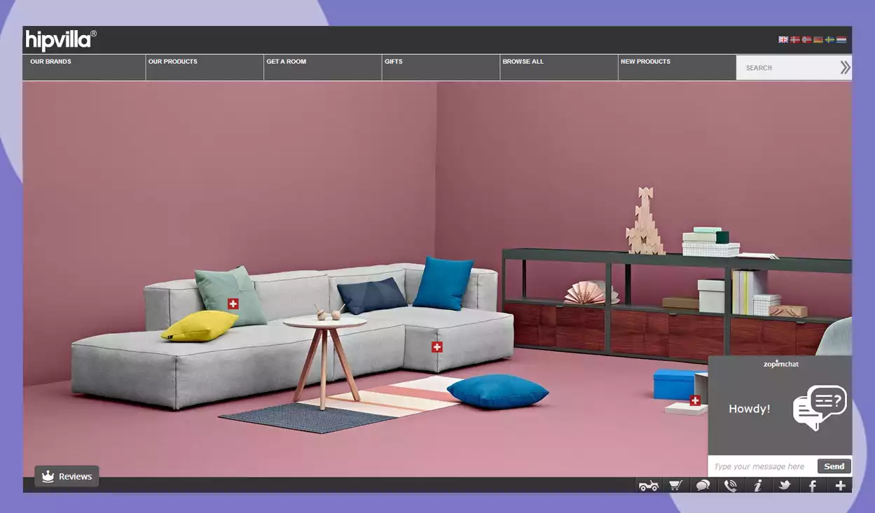Screen dimensions: 875x513
Task: Click the phone contact icon
Action: pos(730,485)
